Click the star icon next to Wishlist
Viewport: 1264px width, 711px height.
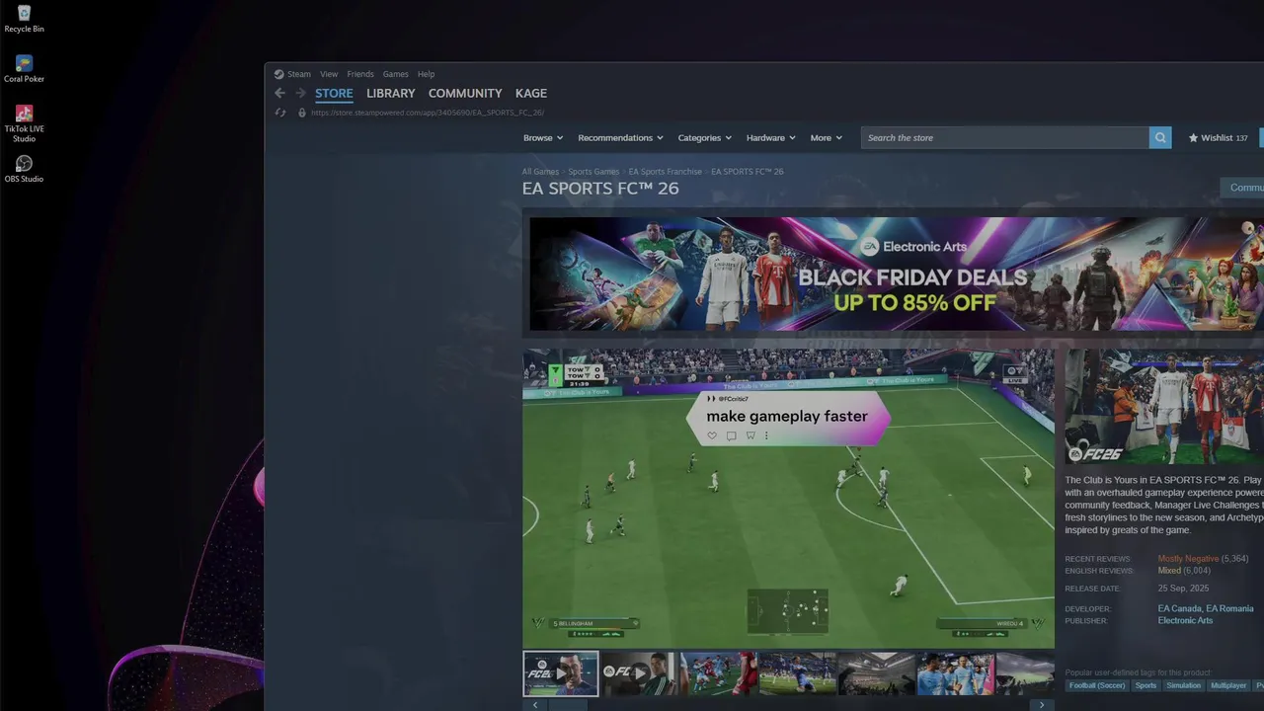(1193, 138)
